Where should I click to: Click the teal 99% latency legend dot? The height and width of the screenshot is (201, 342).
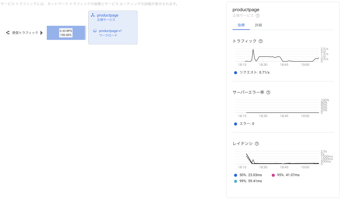click(235, 181)
